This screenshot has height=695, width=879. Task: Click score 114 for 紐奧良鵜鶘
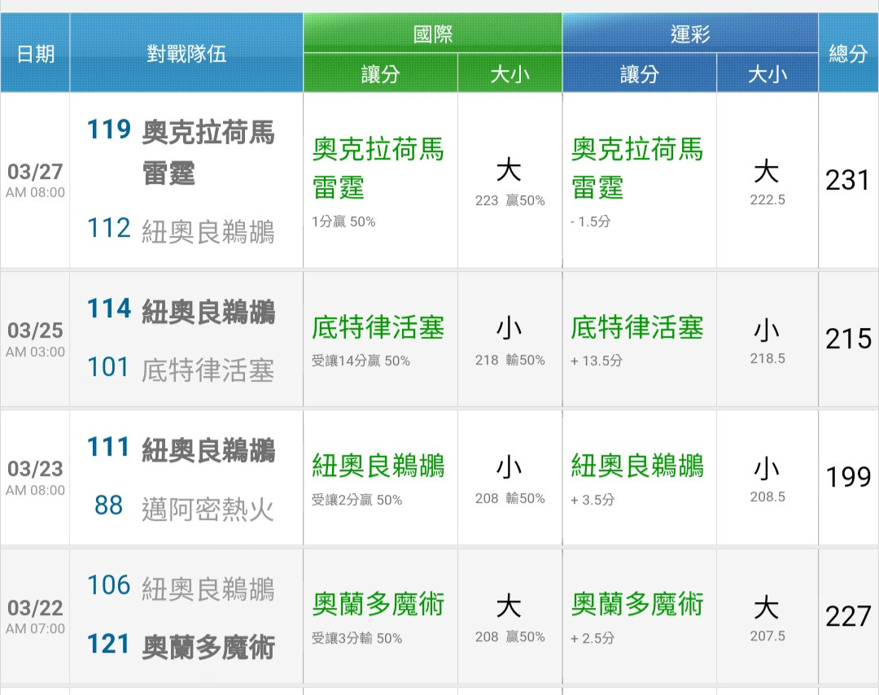pos(109,308)
